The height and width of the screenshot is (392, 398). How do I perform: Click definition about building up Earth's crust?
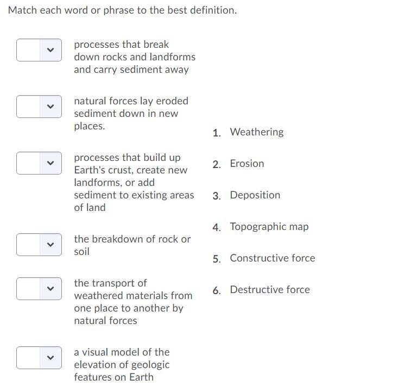pos(134,182)
